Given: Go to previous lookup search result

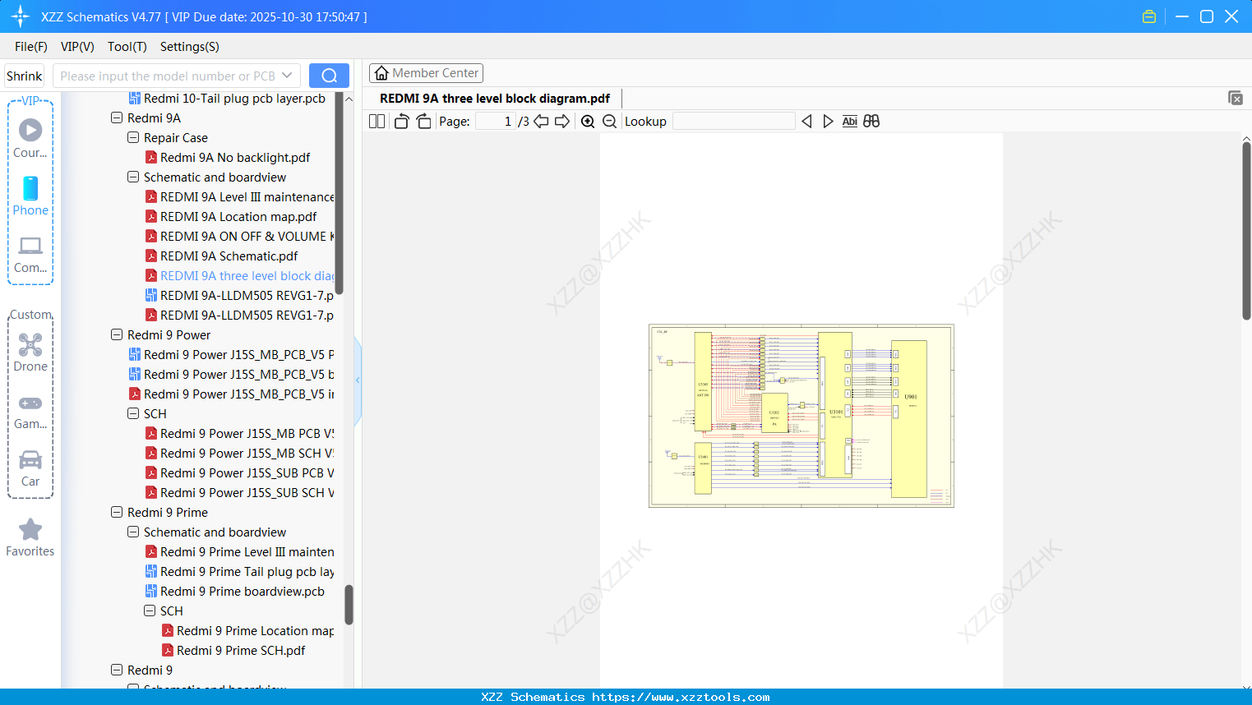Looking at the screenshot, I should (806, 121).
